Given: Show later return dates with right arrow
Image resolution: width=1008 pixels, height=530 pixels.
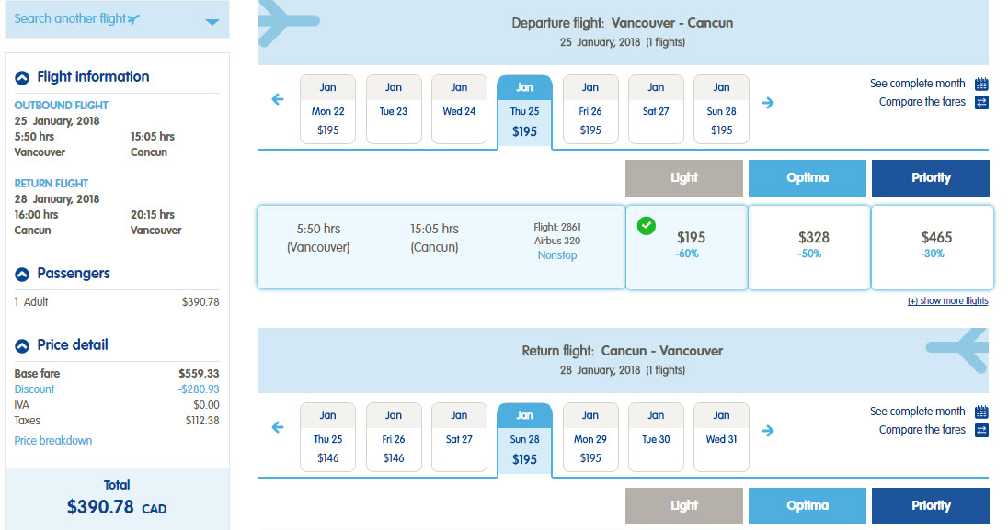Looking at the screenshot, I should coord(768,430).
